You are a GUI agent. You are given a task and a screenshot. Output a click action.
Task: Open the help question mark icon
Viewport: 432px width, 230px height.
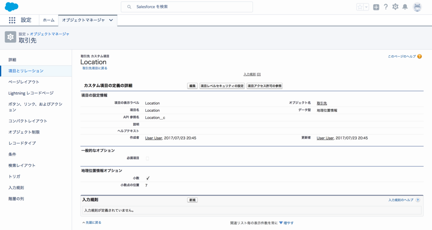tap(386, 7)
